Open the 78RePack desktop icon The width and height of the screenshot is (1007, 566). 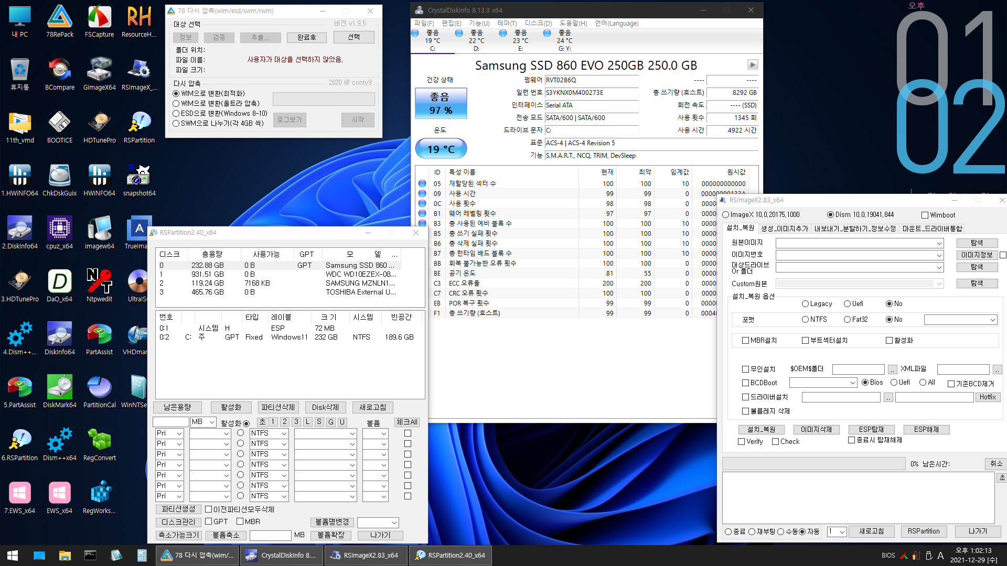click(60, 21)
